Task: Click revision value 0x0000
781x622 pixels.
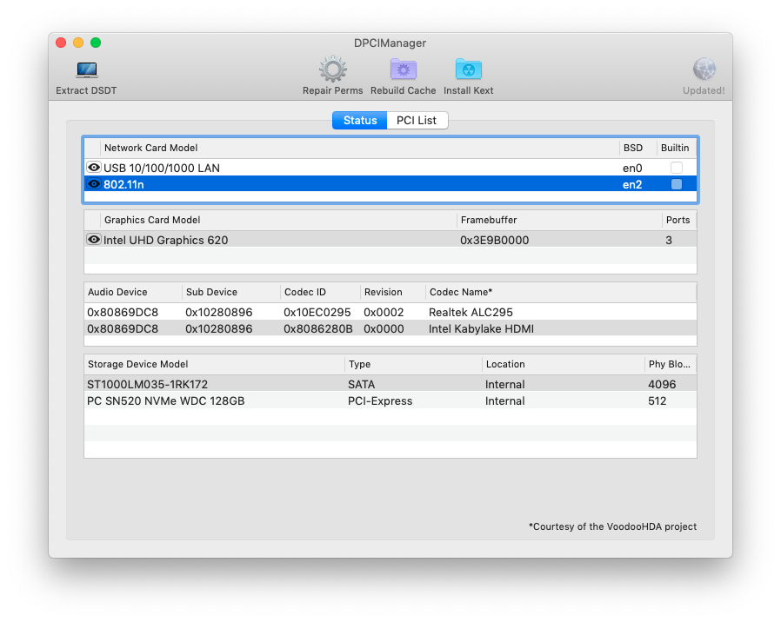Action: (384, 329)
